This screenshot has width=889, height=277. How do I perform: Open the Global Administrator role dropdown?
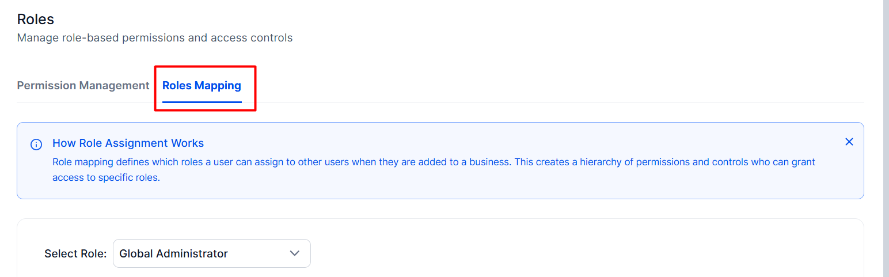click(x=212, y=253)
